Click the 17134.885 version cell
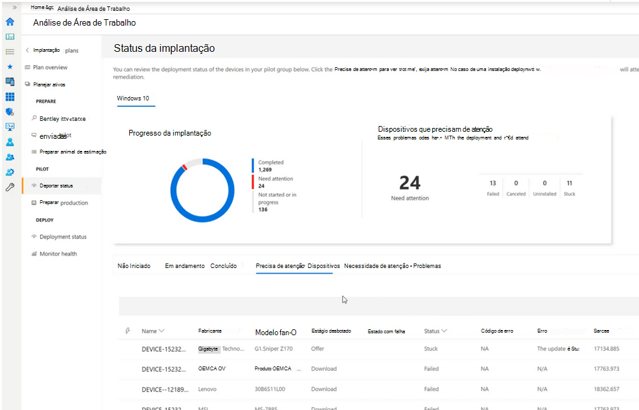Screen dimensions: 639x410 pos(606,349)
